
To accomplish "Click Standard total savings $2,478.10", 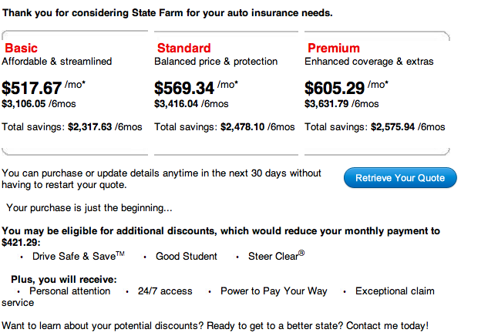I will (x=242, y=127).
